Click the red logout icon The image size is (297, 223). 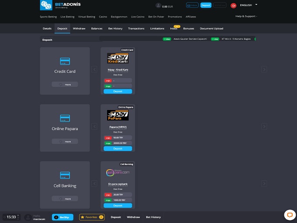[x=233, y=5]
